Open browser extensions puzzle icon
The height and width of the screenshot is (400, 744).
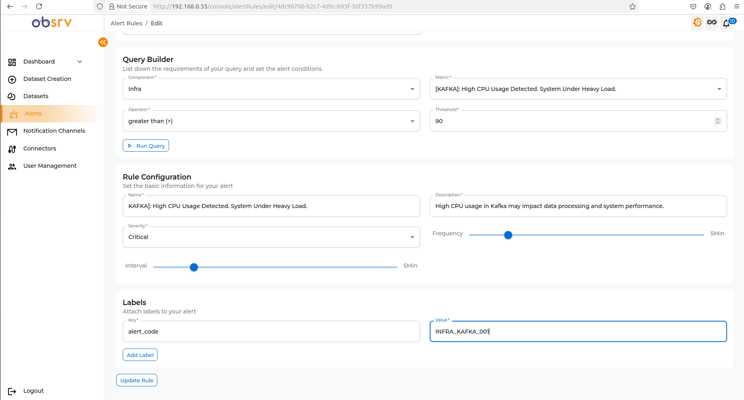coord(723,6)
